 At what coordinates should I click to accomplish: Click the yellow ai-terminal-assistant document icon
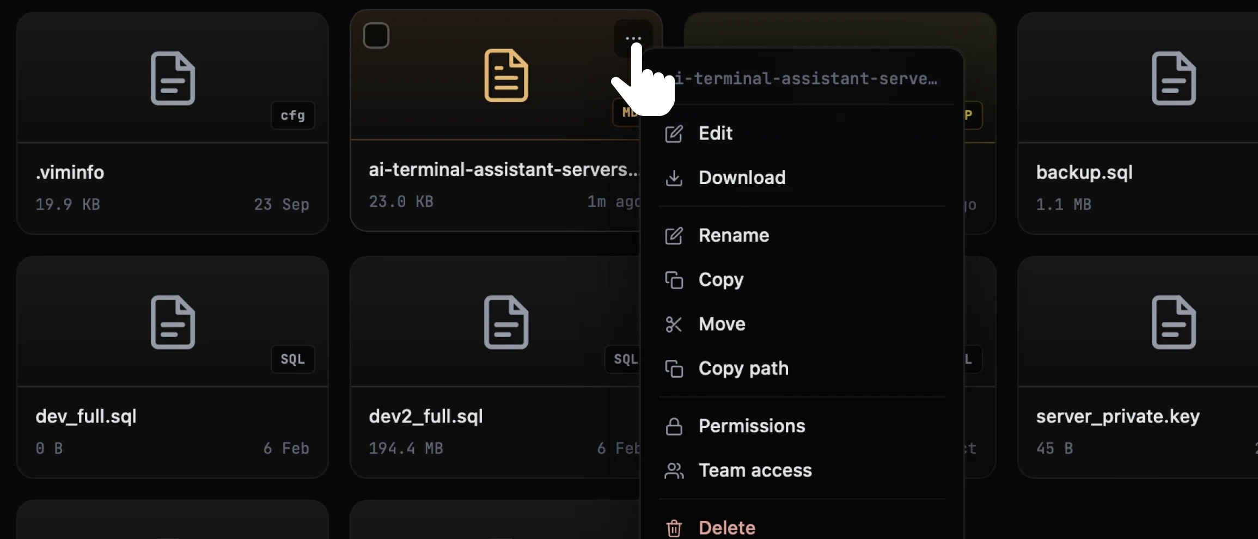pyautogui.click(x=506, y=76)
